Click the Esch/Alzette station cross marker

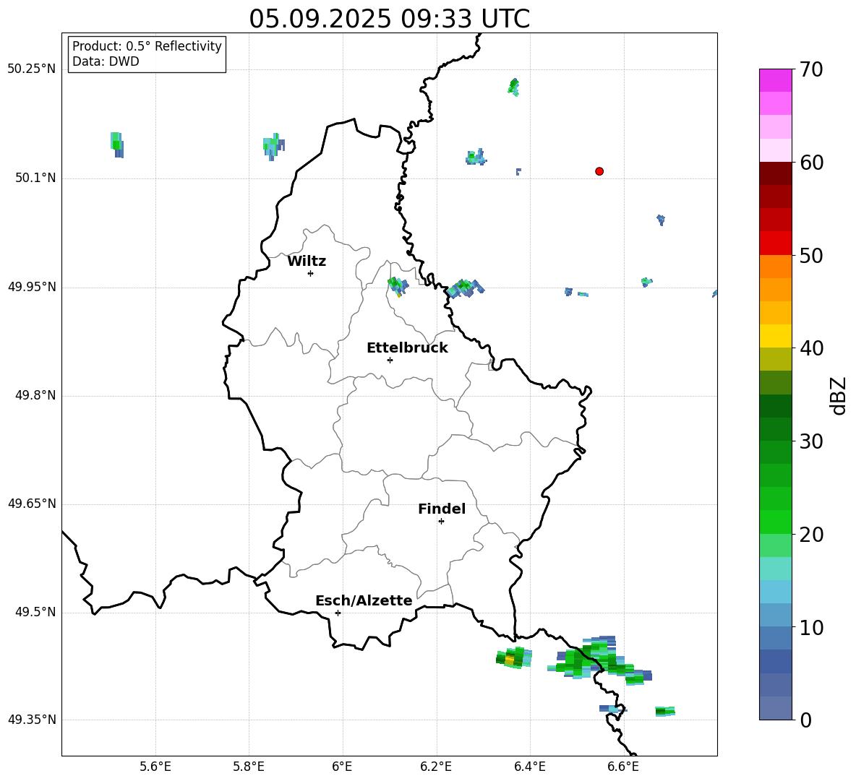338,613
